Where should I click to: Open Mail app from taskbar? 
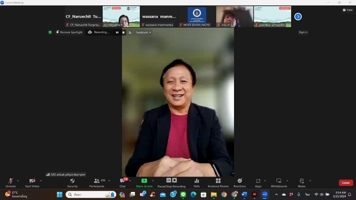[x=163, y=194]
